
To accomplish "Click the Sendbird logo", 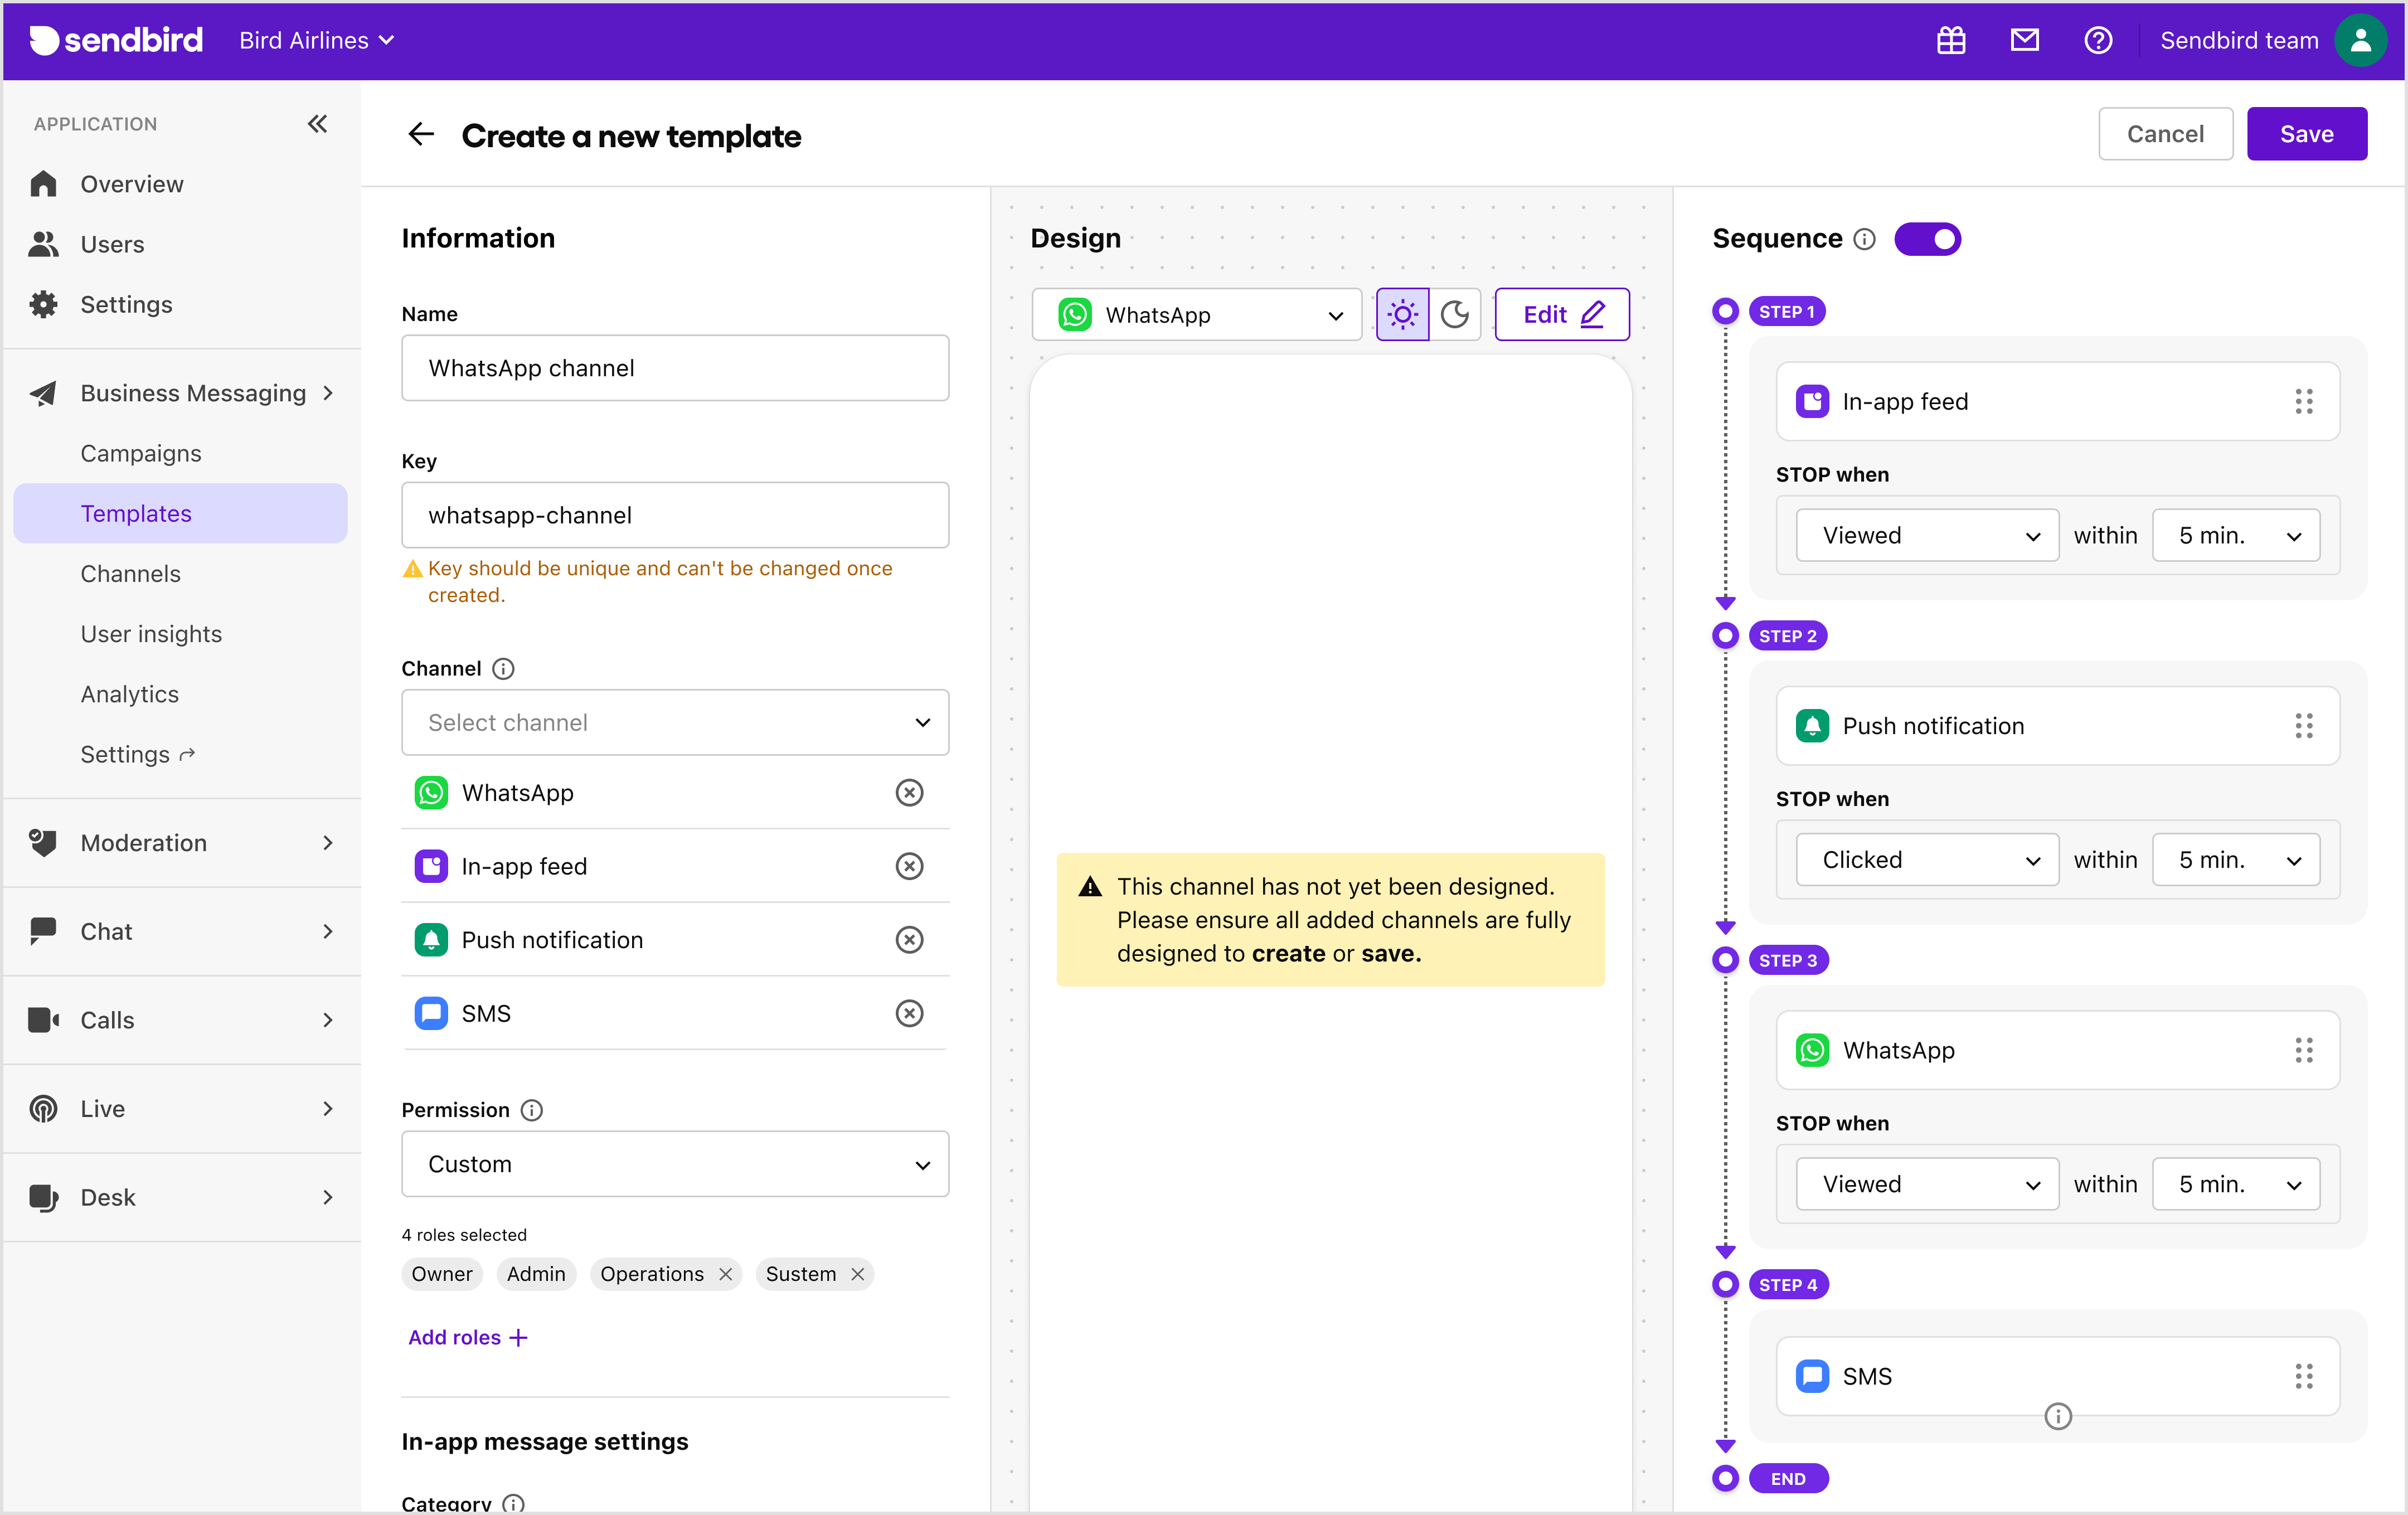I will 116,40.
